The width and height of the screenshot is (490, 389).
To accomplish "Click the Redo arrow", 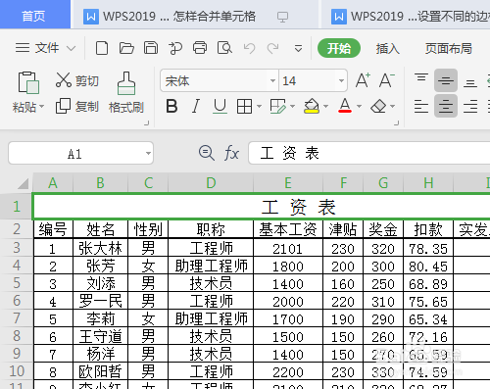I will pos(272,49).
